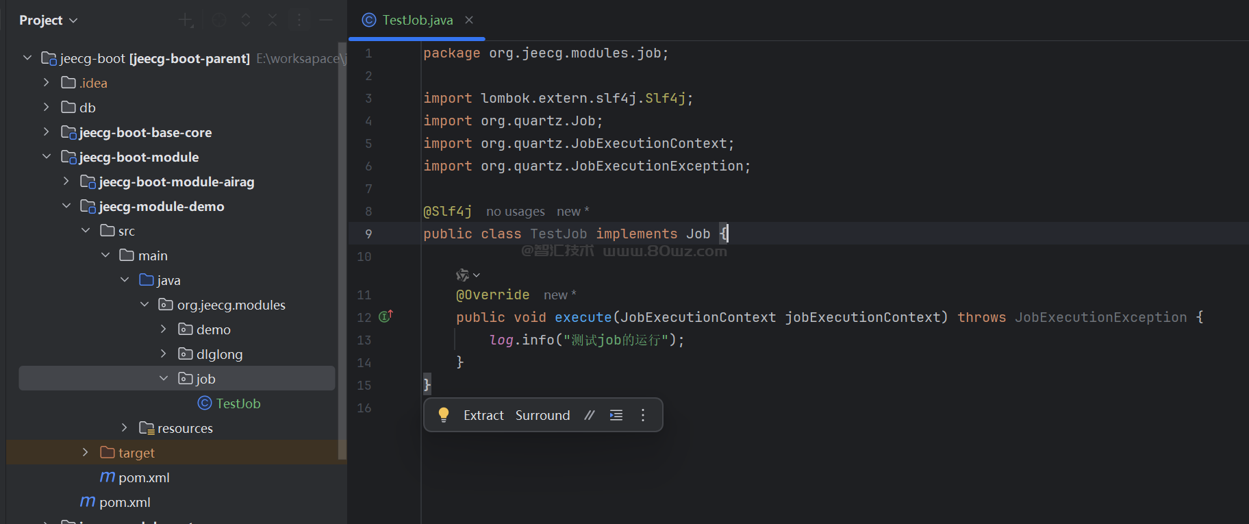Image resolution: width=1249 pixels, height=524 pixels.
Task: Open the AI actions dropdown above @Override
Action: [468, 275]
